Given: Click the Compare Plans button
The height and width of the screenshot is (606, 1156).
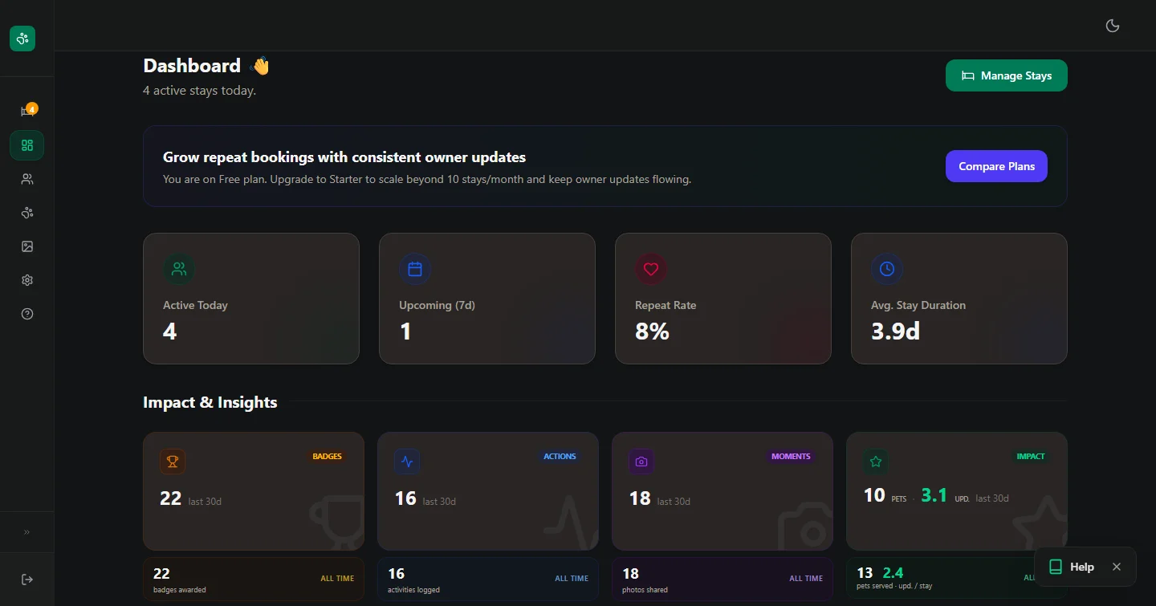Looking at the screenshot, I should pos(996,166).
